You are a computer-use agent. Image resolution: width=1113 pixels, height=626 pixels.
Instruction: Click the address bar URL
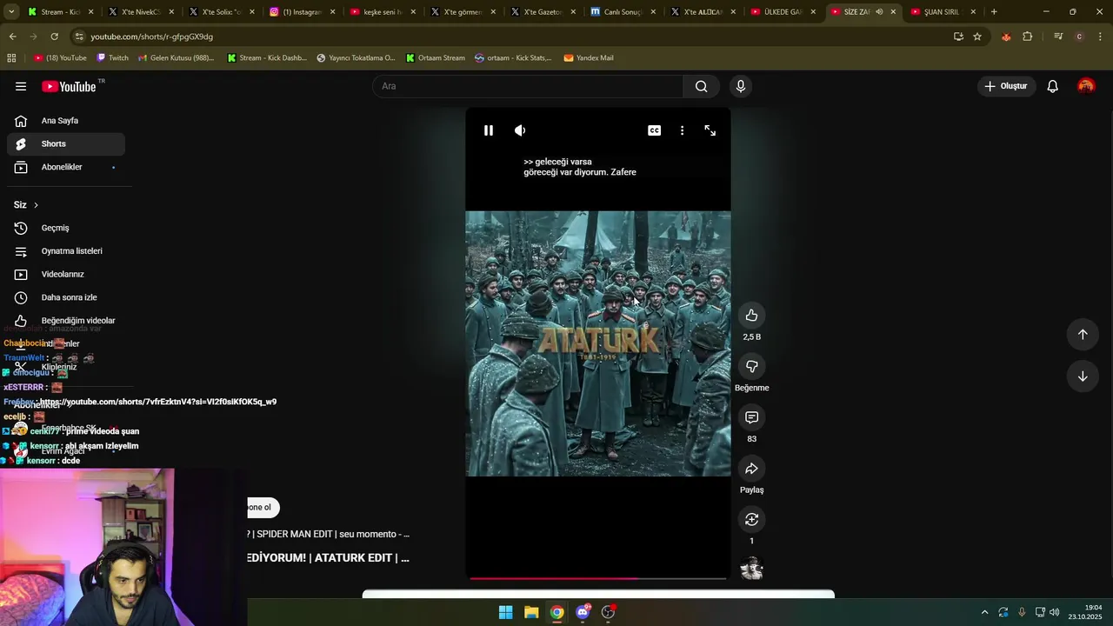coord(152,37)
